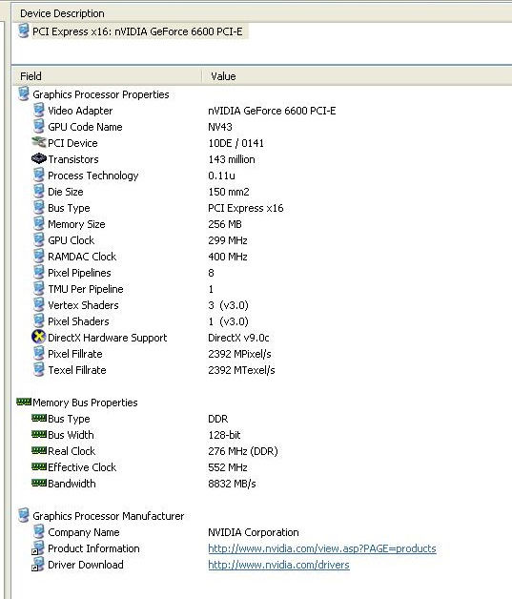Click the value 552 MHz
Screen dimensions: 512x599
tap(228, 467)
